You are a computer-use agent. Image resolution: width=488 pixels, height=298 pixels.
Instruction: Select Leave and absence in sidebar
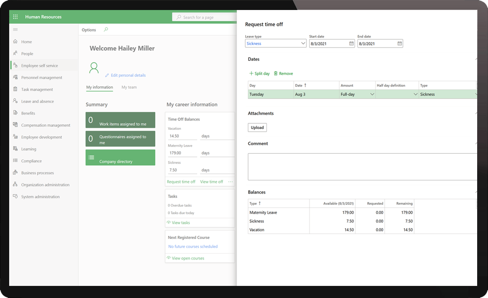(38, 101)
